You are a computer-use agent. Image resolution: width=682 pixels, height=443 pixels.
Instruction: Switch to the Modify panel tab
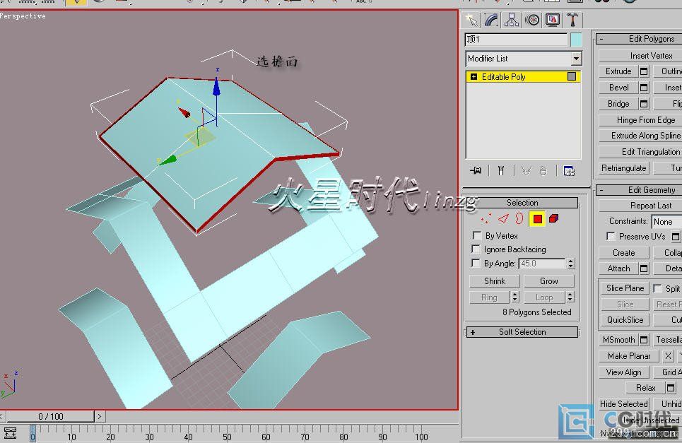coord(491,20)
